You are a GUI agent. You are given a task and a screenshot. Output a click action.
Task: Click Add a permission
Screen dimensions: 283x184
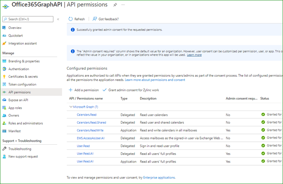pos(84,90)
